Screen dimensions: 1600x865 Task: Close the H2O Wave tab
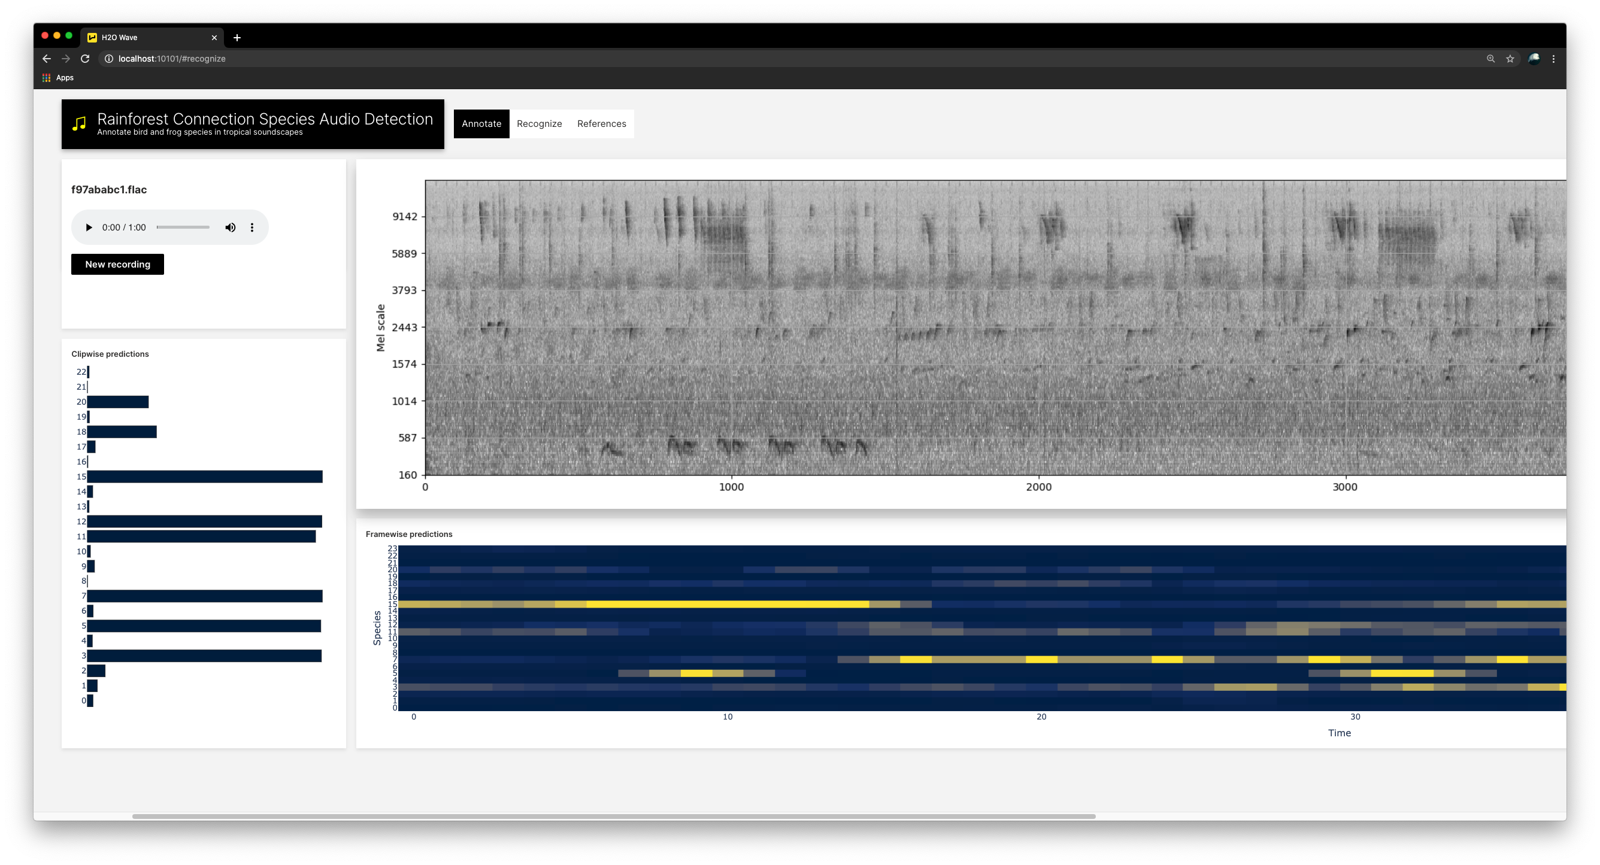214,37
